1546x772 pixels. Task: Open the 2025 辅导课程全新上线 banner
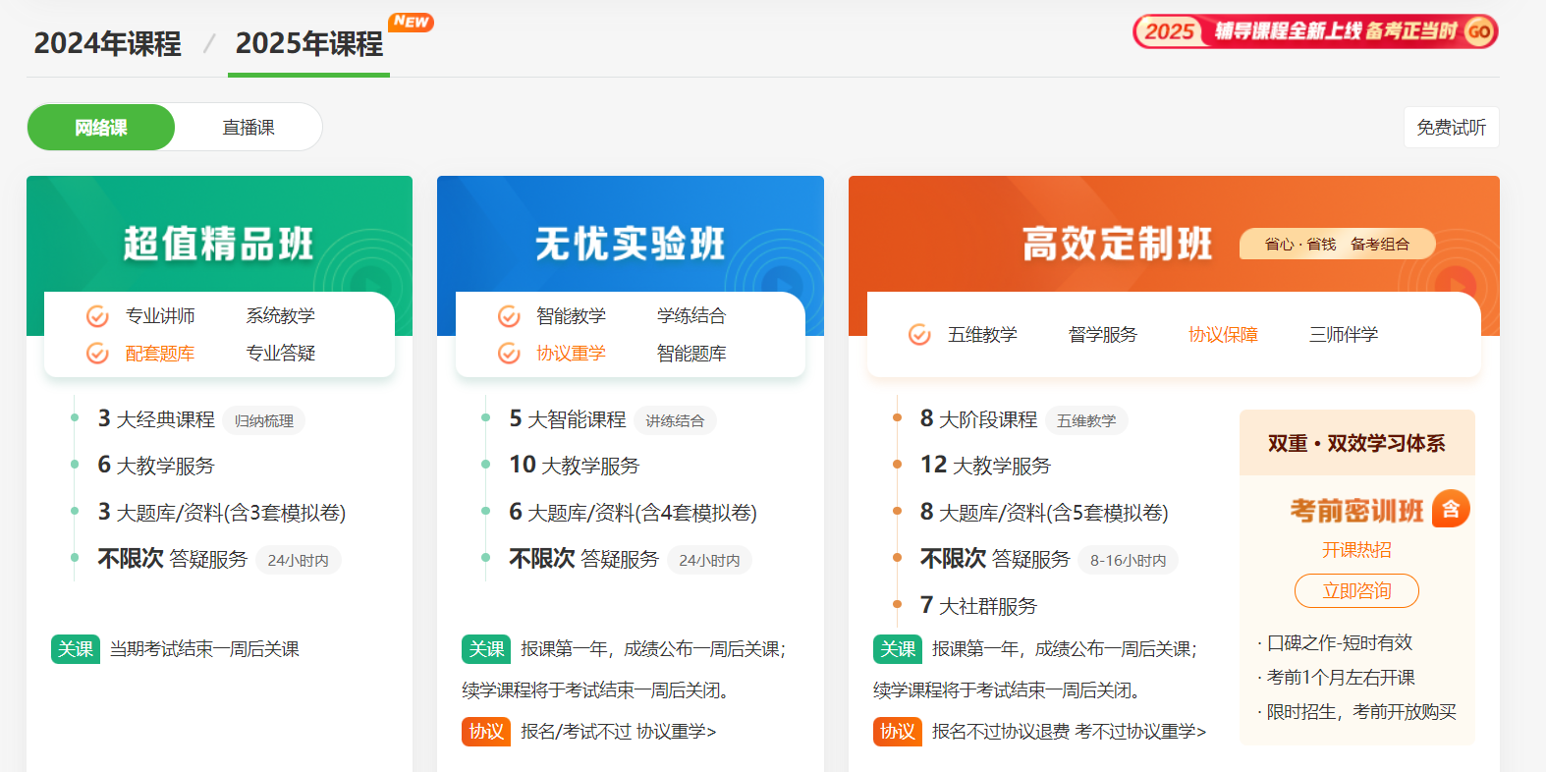[x=1315, y=31]
